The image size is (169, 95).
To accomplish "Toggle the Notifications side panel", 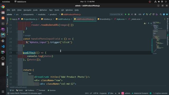I will [168, 40].
